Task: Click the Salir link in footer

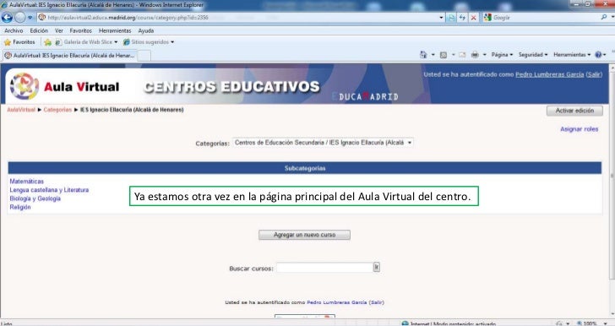Action: click(377, 302)
